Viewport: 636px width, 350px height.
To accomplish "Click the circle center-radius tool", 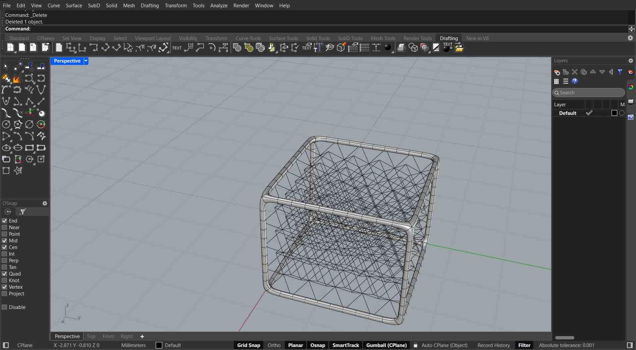I will (6, 125).
